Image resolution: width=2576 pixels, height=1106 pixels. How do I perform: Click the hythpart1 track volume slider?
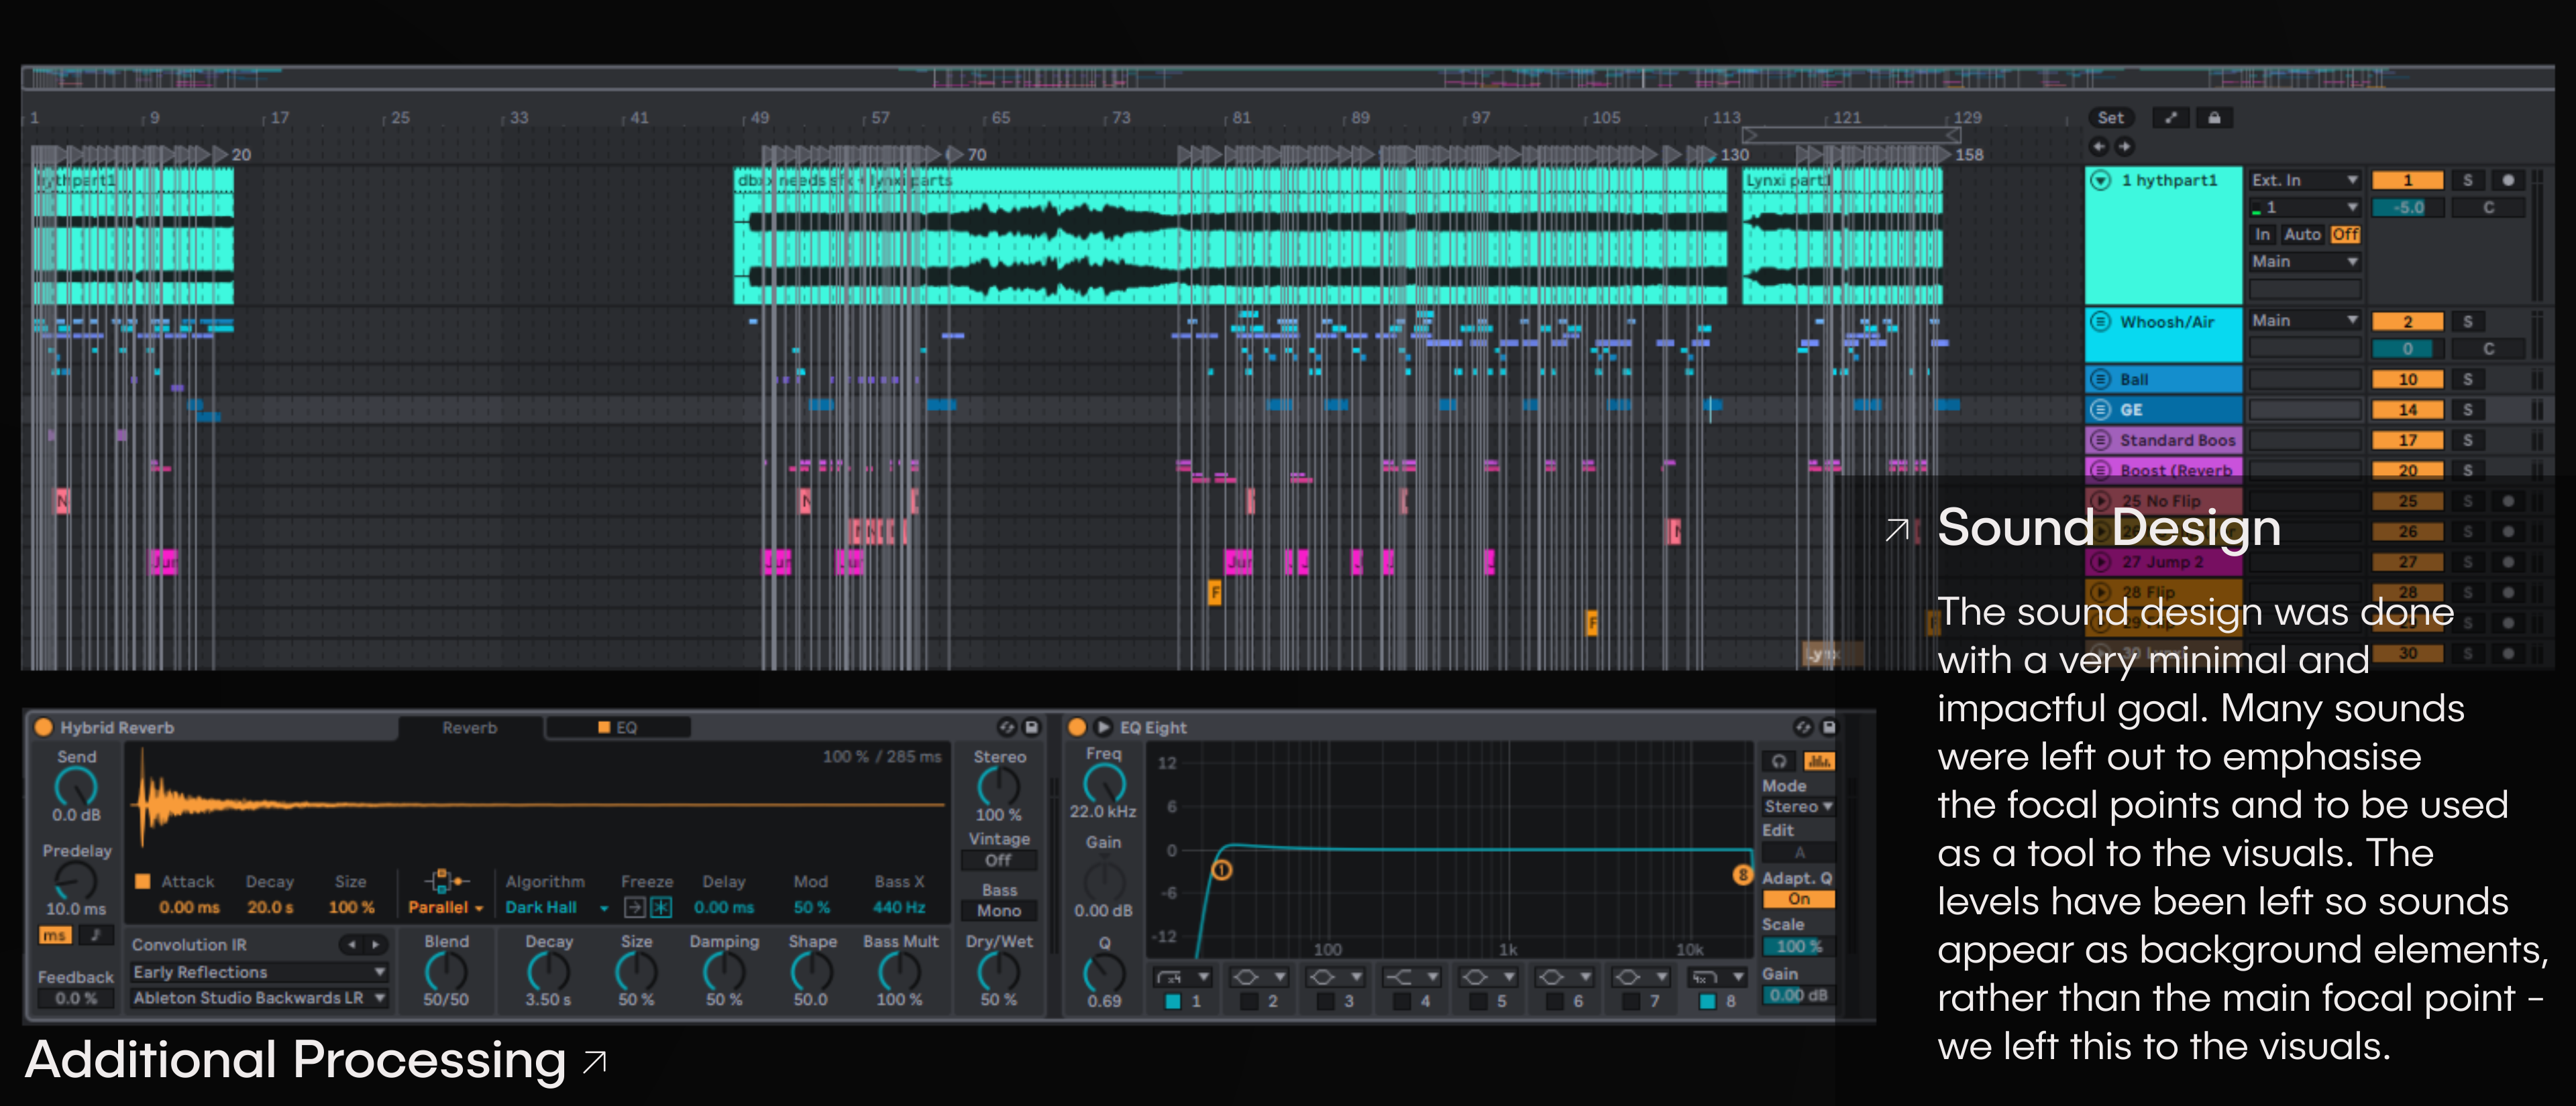pos(2408,208)
